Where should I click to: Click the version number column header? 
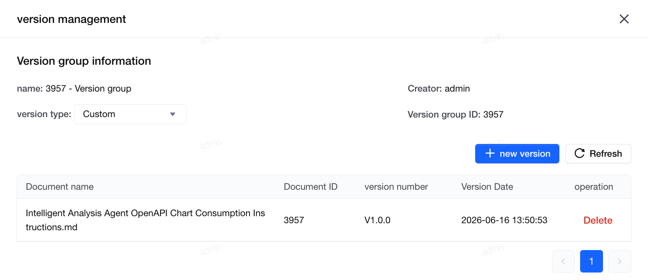396,187
